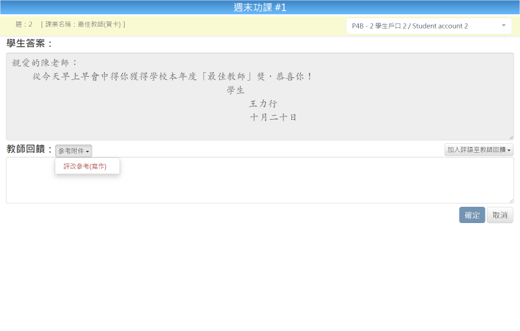Click the resize handle of the student answer box
This screenshot has height=331, width=520.
click(511, 137)
